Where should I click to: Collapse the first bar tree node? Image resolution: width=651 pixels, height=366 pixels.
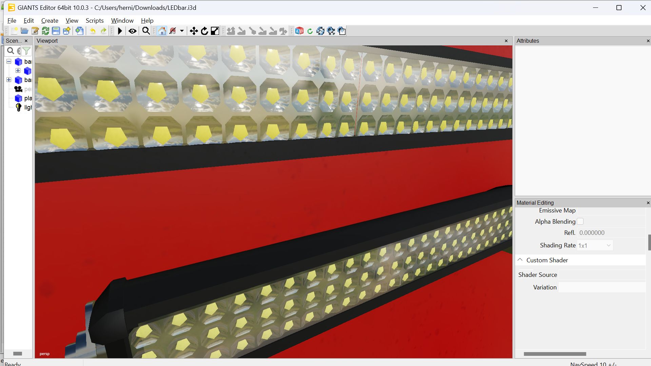tap(9, 61)
